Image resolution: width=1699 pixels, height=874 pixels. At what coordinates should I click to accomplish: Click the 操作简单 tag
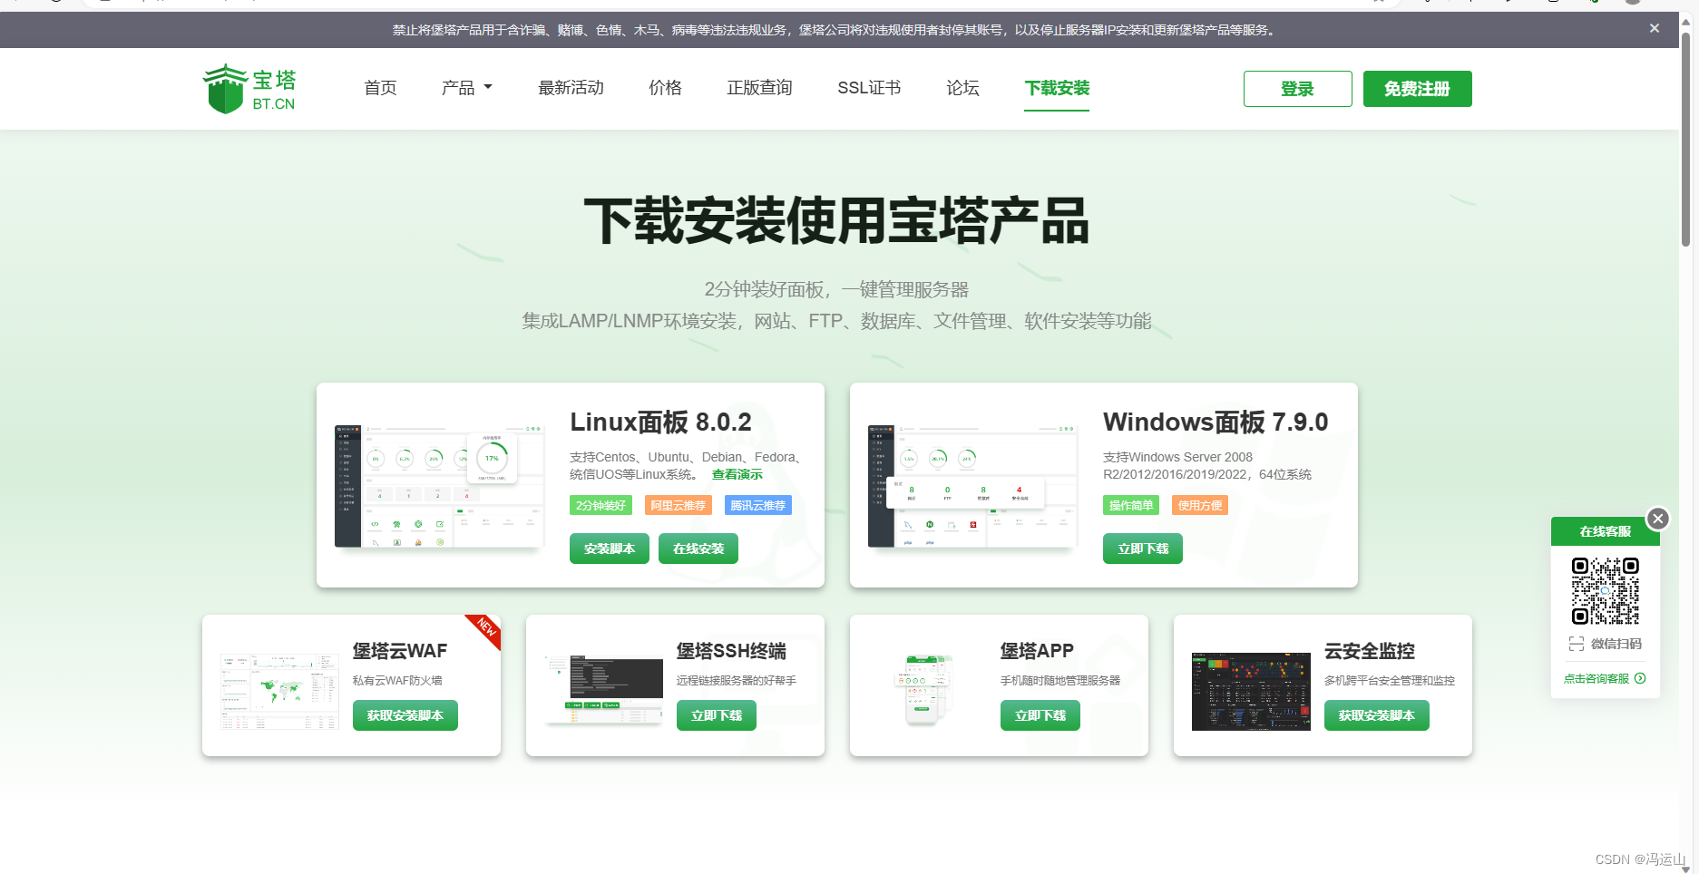pyautogui.click(x=1131, y=505)
